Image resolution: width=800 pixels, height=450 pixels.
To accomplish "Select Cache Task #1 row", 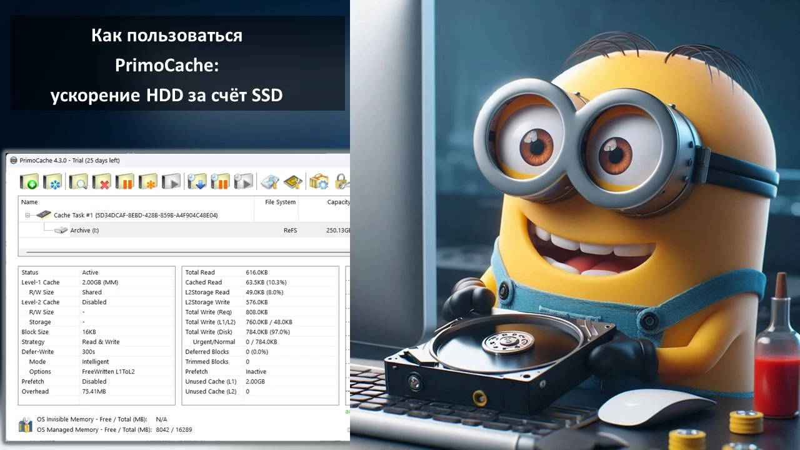I will (x=184, y=215).
